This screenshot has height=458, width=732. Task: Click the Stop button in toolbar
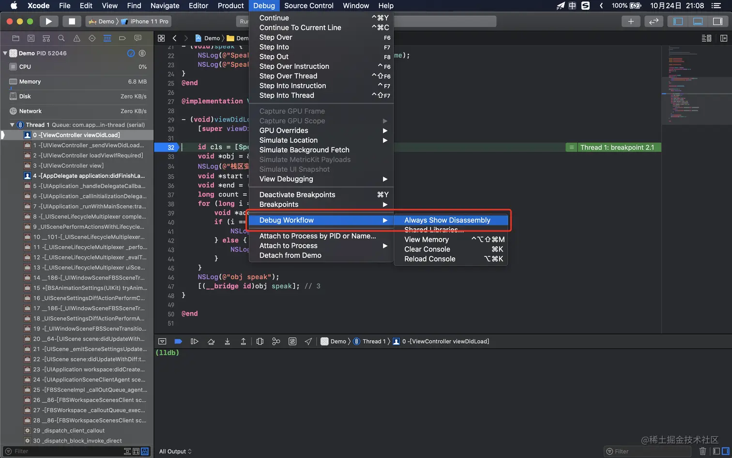tap(72, 21)
